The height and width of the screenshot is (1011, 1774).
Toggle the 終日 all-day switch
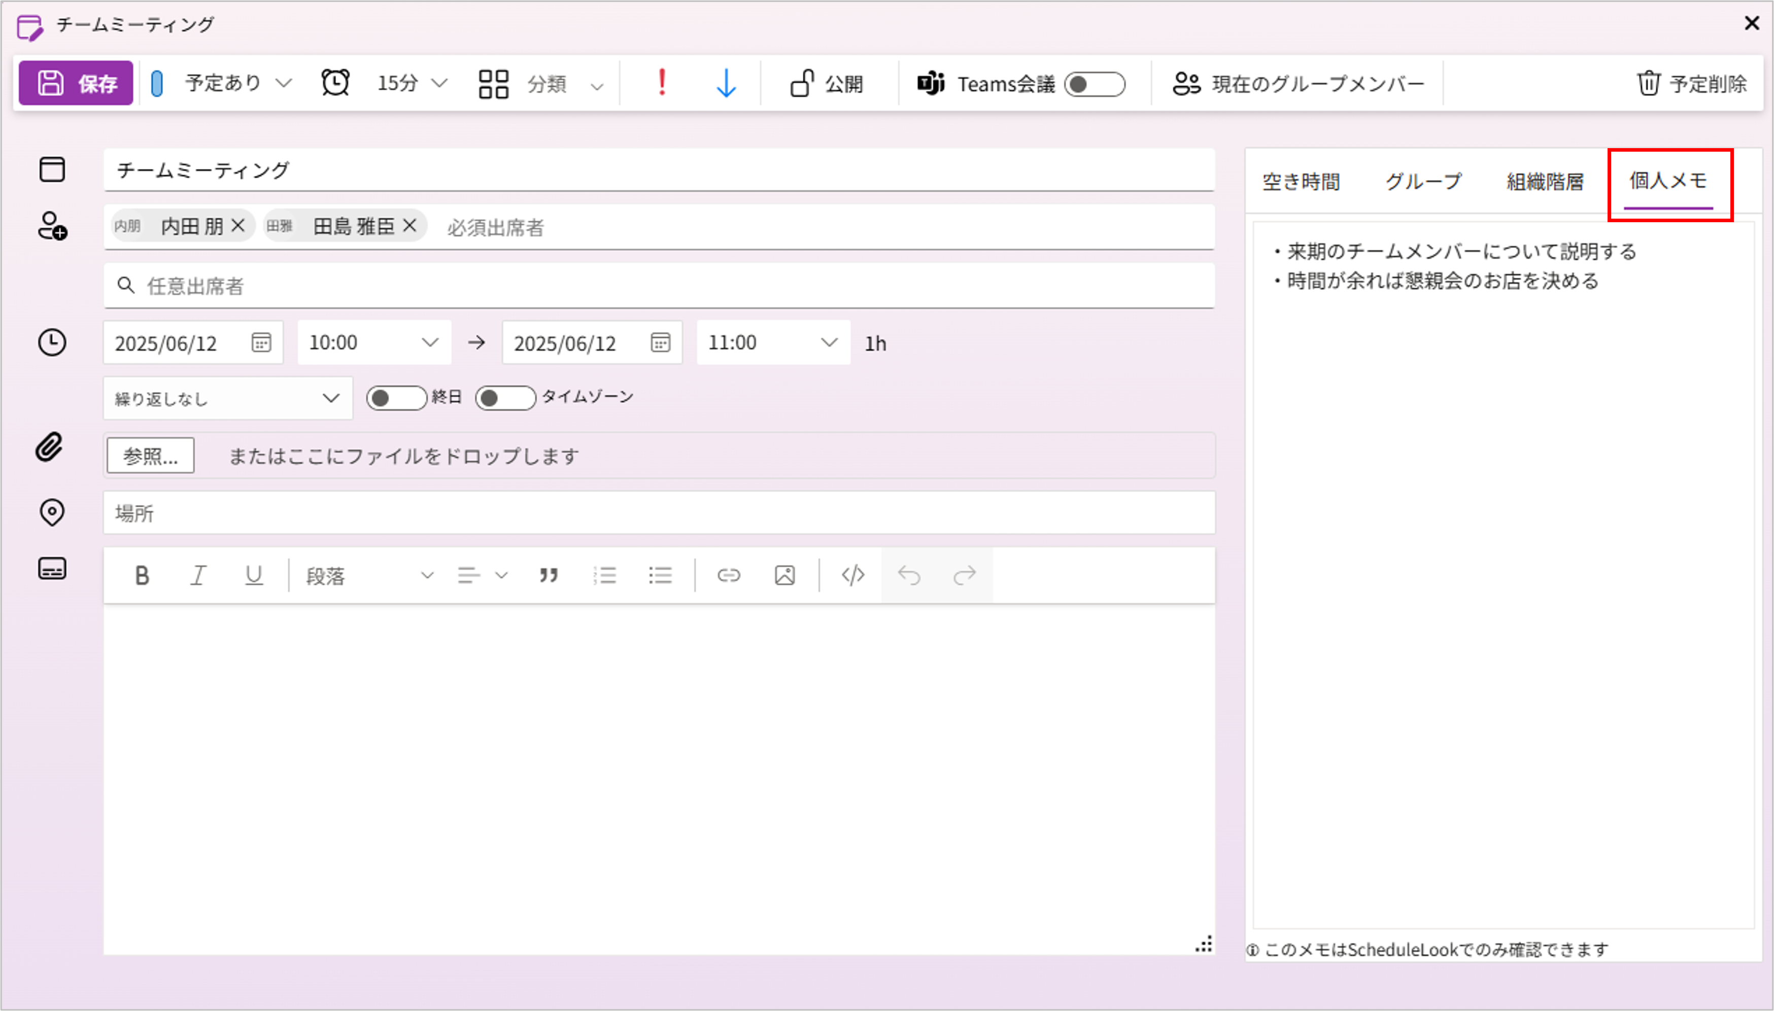coord(396,398)
